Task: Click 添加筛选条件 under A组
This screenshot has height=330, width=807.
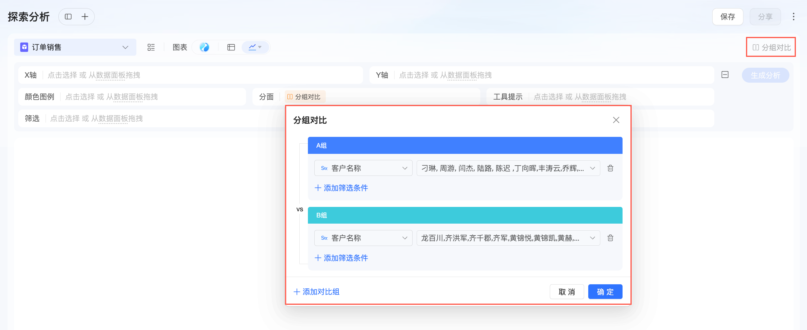Action: (x=341, y=188)
